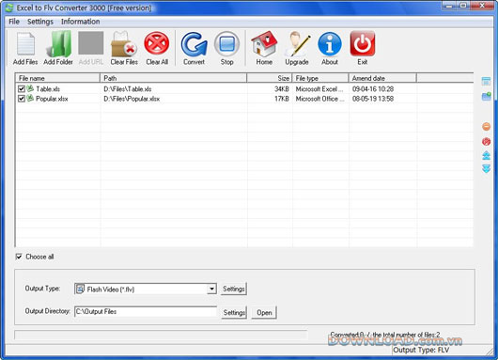Minimize the converter window

[x=449, y=6]
